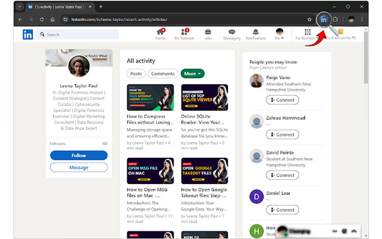
Task: Collapse the Messaging overlay chevron
Action: click(354, 231)
